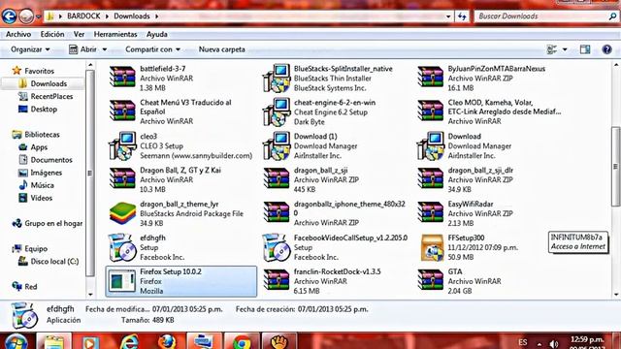This screenshot has height=349, width=621.
Task: Open the Apps library
Action: tap(39, 147)
